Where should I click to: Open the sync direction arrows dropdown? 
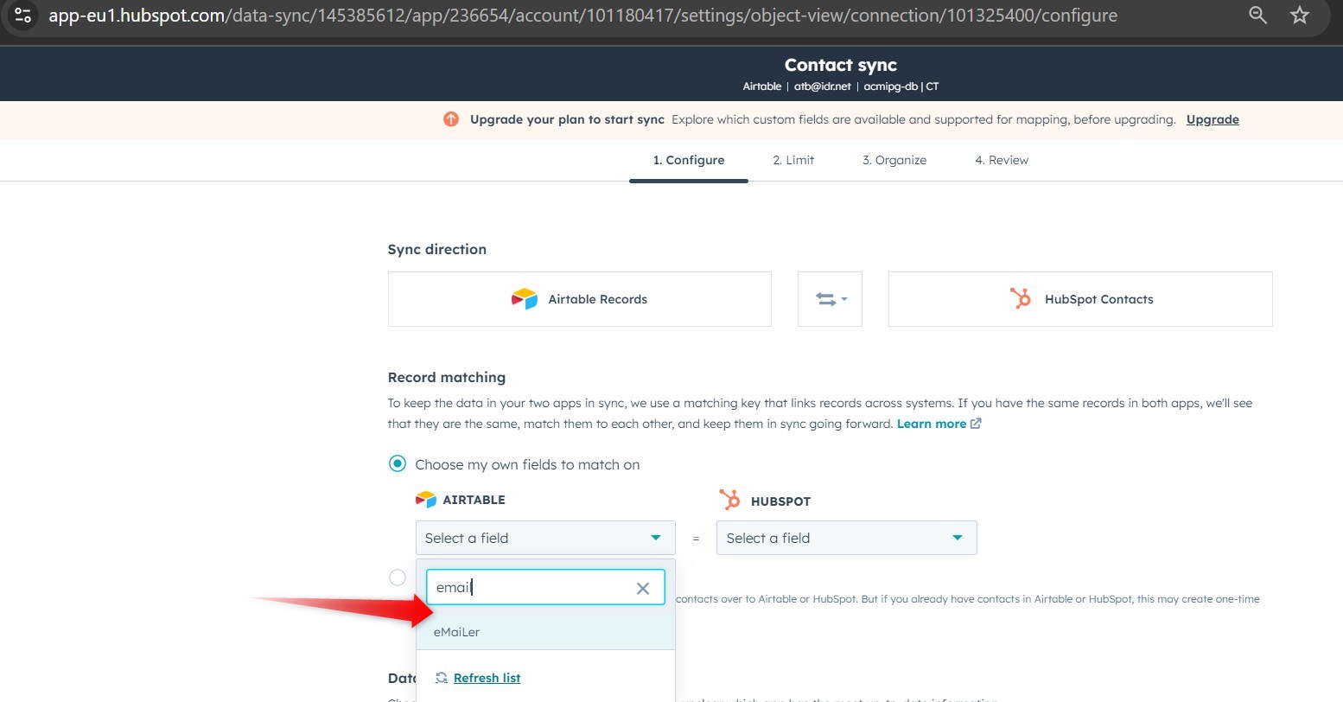coord(830,299)
